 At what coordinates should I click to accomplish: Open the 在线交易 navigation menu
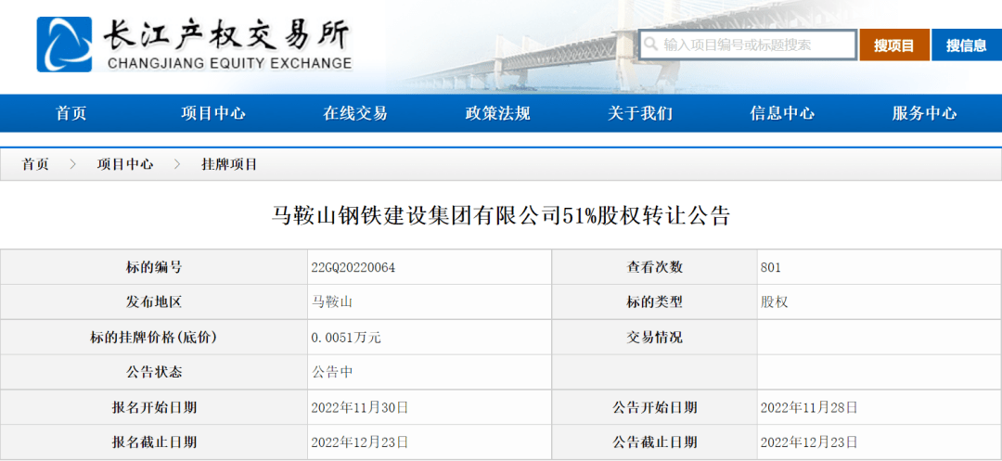coord(355,114)
